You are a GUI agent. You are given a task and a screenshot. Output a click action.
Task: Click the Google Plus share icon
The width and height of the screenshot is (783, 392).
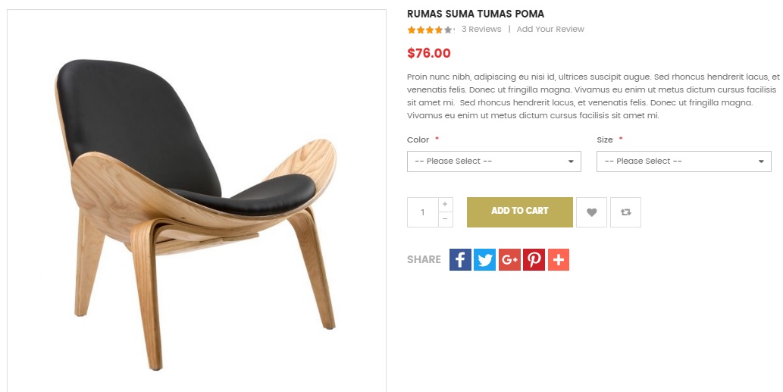[x=509, y=259]
